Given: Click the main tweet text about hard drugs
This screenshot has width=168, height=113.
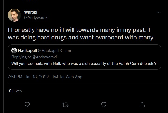Looking at the screenshot, I should tap(81, 34).
